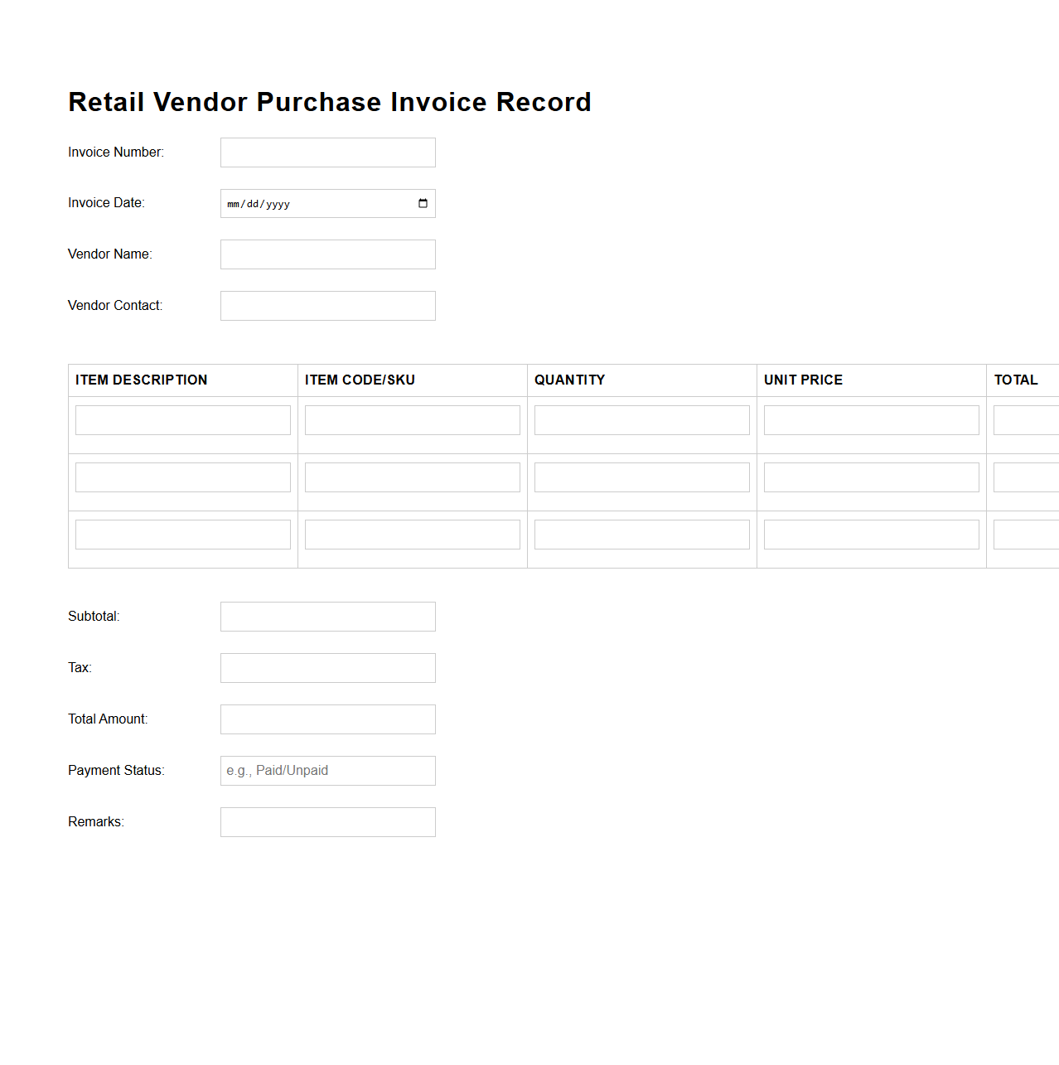Click the Subtotal input field
Screen dimensions: 1059x1065
327,616
